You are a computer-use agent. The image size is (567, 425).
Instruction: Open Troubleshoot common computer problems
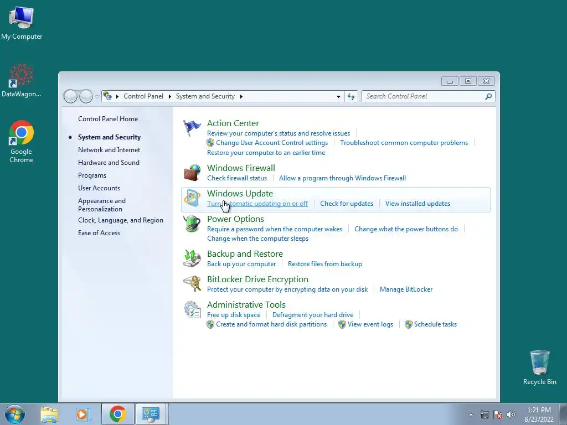coord(404,143)
